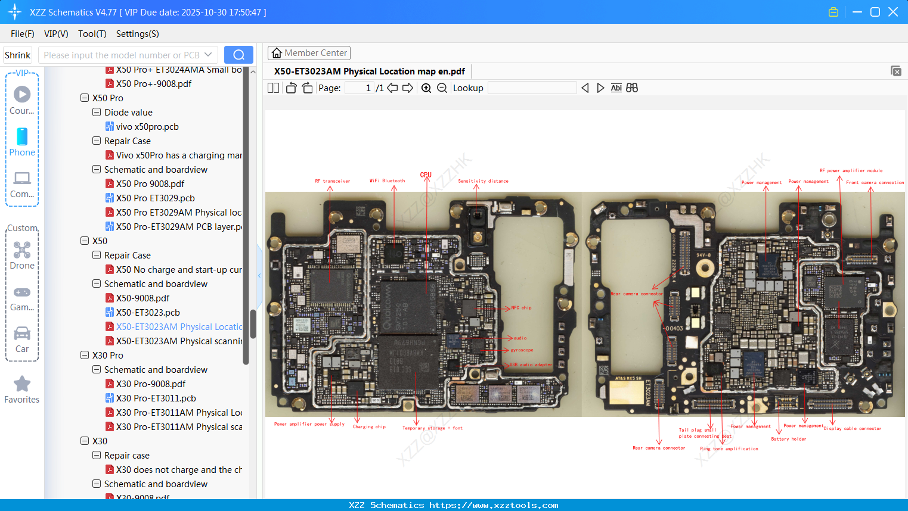The width and height of the screenshot is (908, 511).
Task: Select the X50-ET3023AM Physical Location tab
Action: (x=370, y=71)
